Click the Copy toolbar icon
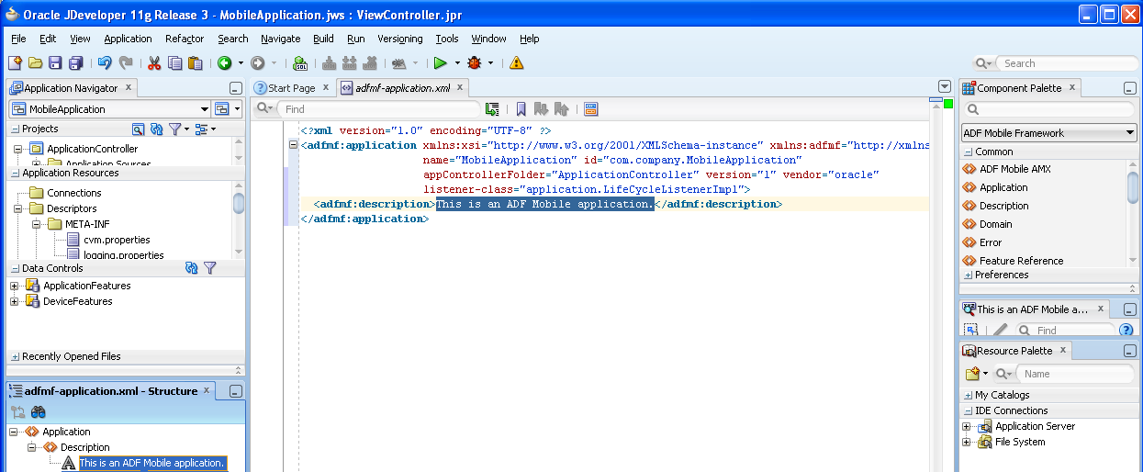This screenshot has width=1143, height=472. 174,63
